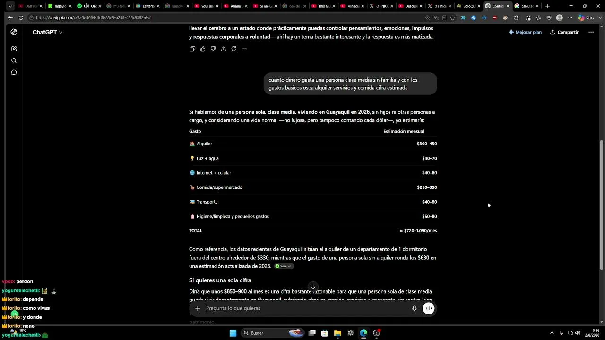The width and height of the screenshot is (605, 340).
Task: Click Mejorar plan upgrade button
Action: pos(525,32)
